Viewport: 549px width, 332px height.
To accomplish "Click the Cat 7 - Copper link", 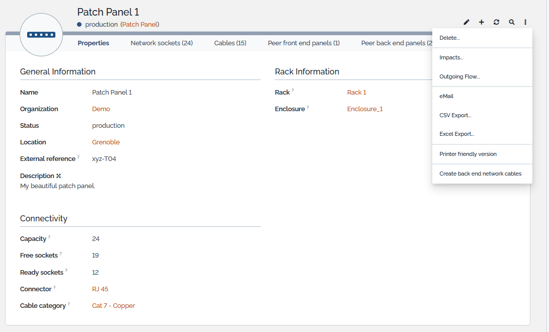I will click(x=113, y=306).
